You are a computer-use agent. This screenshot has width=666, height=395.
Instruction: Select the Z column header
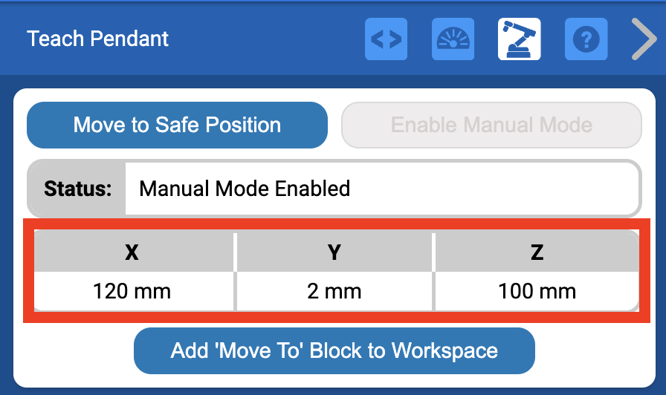pyautogui.click(x=537, y=252)
